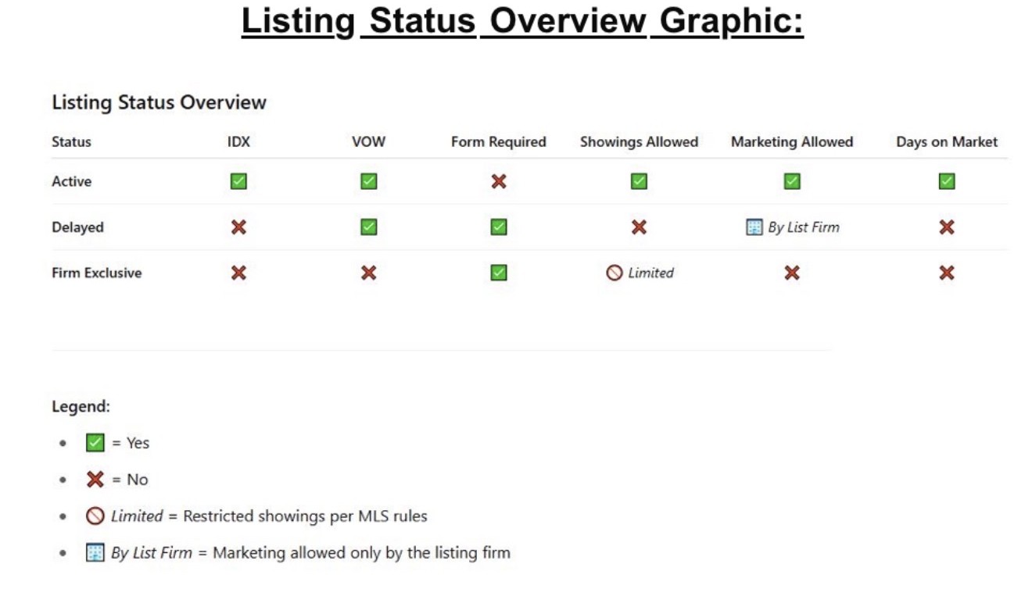The height and width of the screenshot is (596, 1032).
Task: Click the Firm Exclusive row label
Action: [x=97, y=273]
